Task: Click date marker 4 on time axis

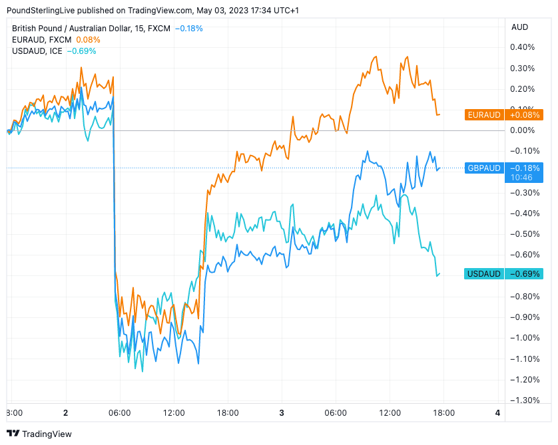Action: (x=497, y=412)
